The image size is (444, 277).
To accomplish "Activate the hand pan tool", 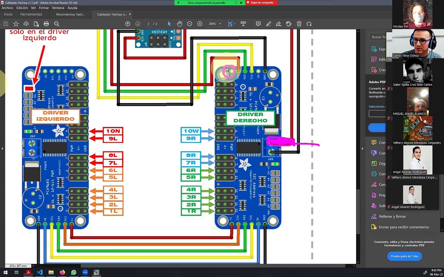I will click(180, 24).
